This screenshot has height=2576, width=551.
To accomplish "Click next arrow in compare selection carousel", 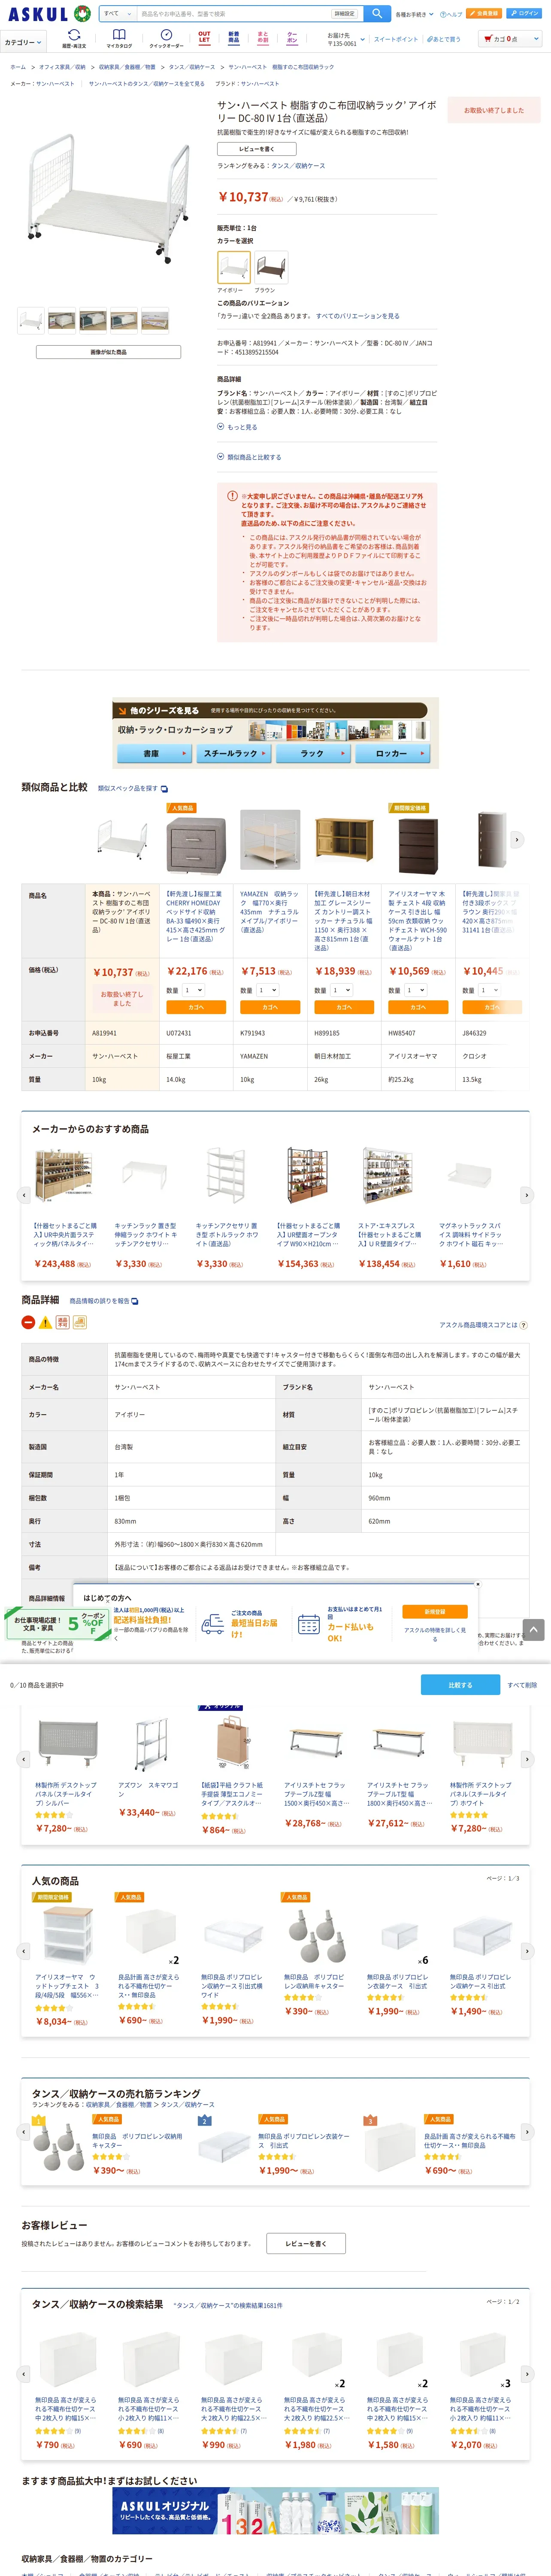I will [x=527, y=1759].
